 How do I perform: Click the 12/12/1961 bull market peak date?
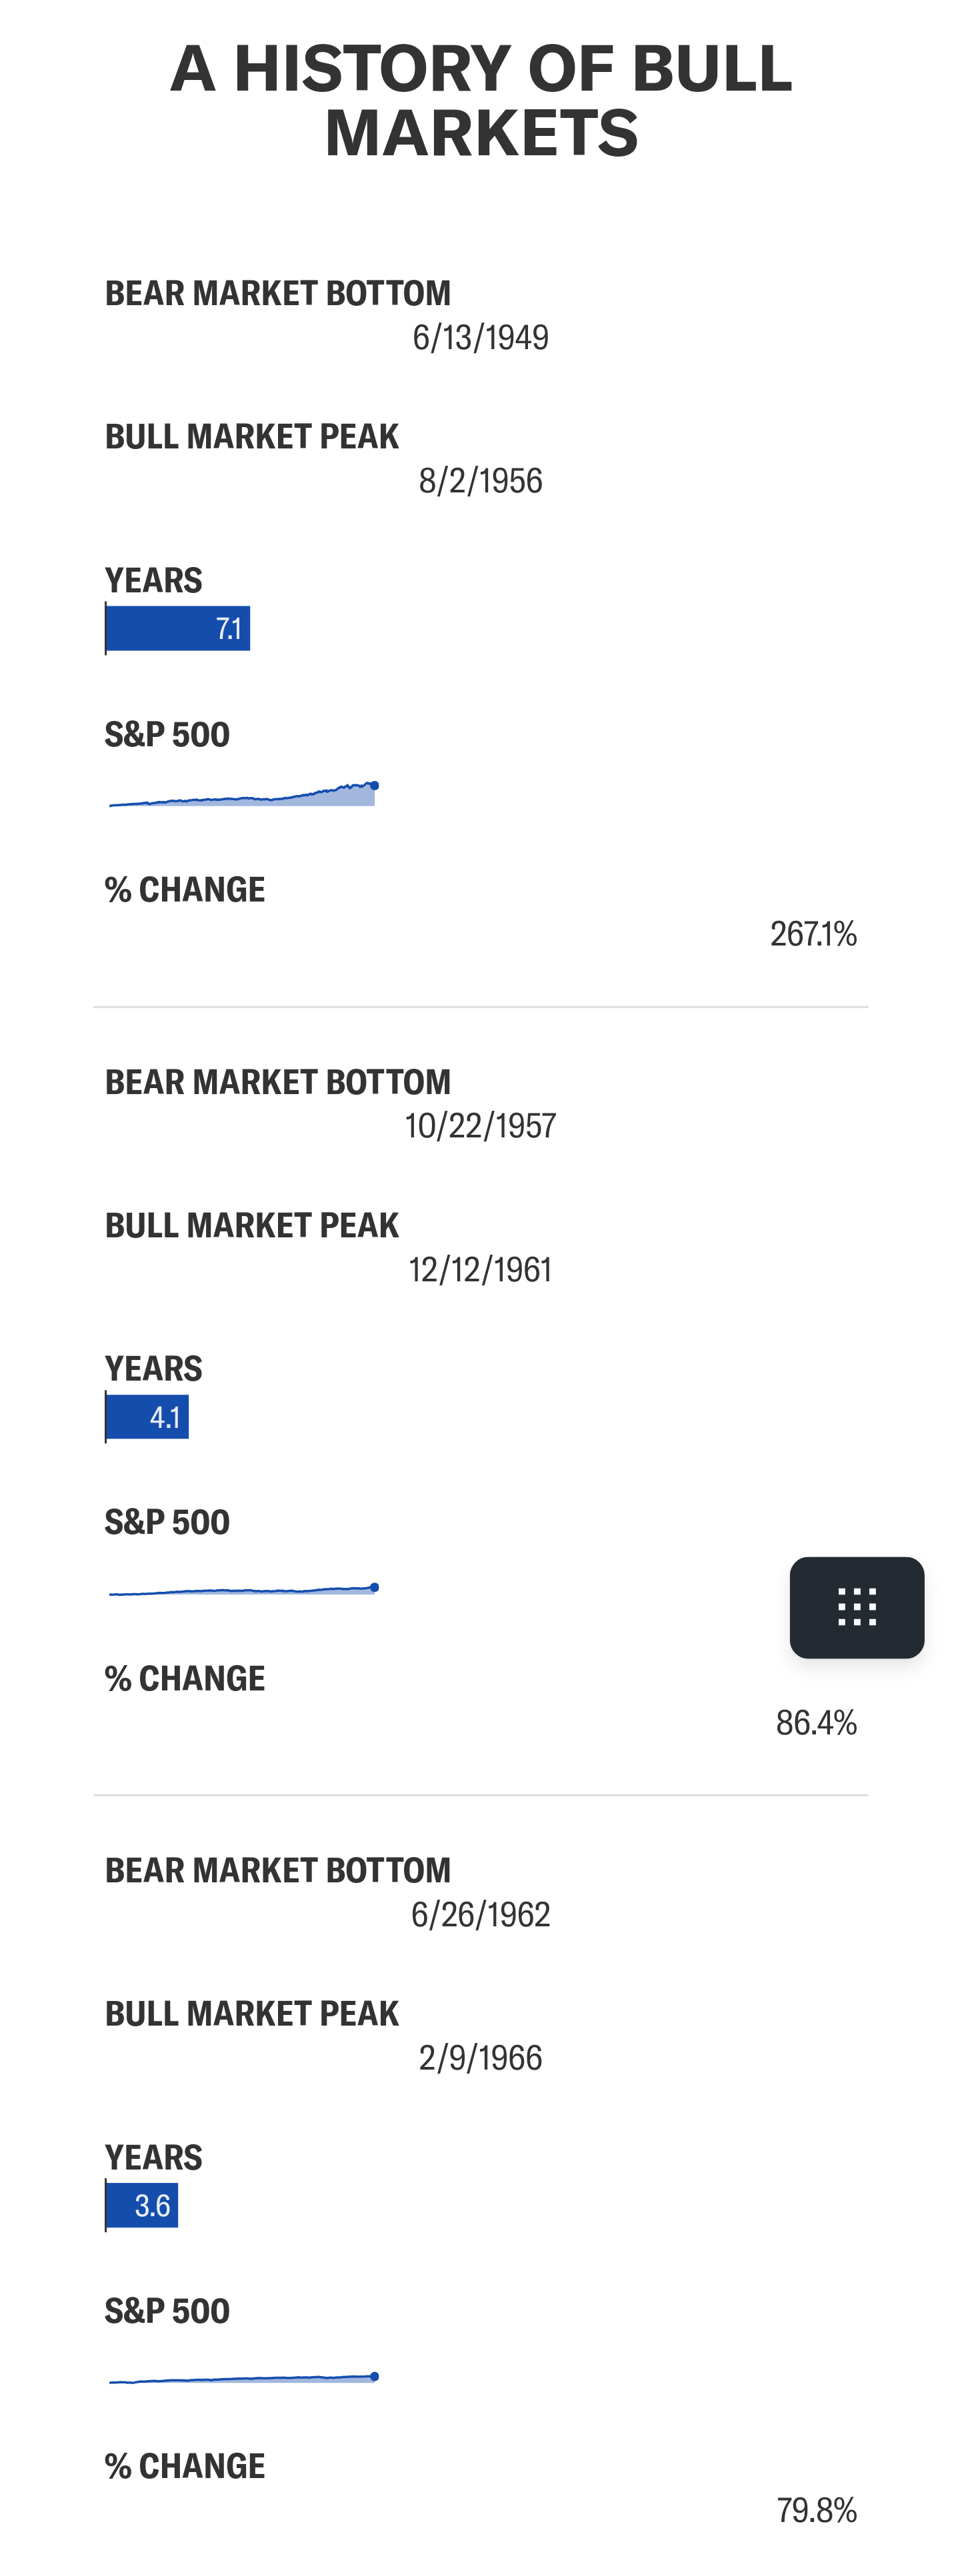coord(480,1270)
